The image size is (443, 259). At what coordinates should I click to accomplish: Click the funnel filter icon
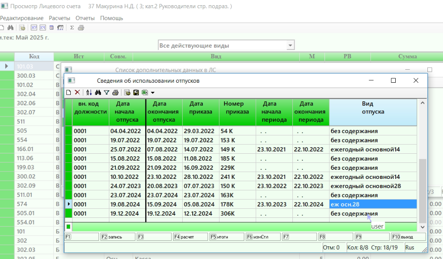coord(106,93)
